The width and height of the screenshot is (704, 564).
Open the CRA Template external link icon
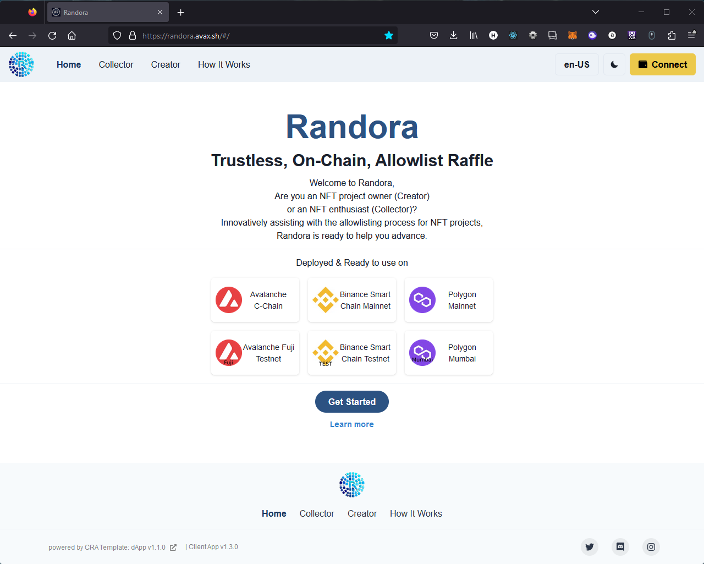[x=173, y=547]
